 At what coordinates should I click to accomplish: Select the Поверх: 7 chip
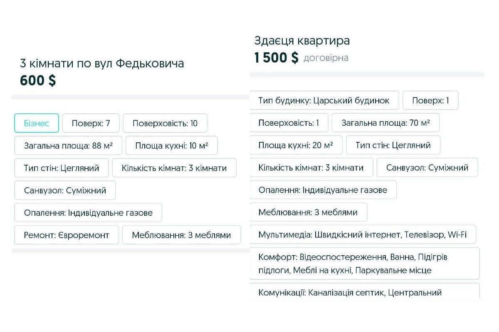[x=91, y=123]
